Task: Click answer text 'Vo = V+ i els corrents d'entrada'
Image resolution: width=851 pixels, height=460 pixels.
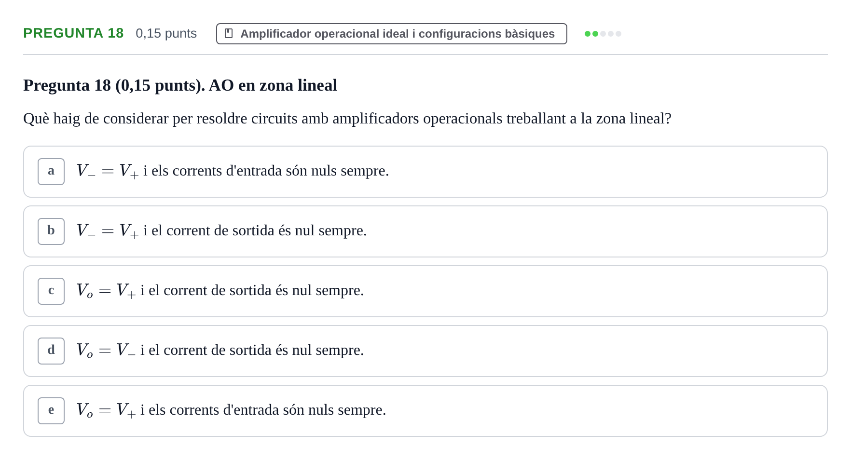Action: pos(231,410)
